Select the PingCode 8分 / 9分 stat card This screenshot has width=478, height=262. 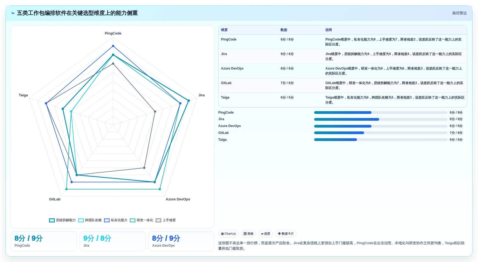pyautogui.click(x=44, y=241)
